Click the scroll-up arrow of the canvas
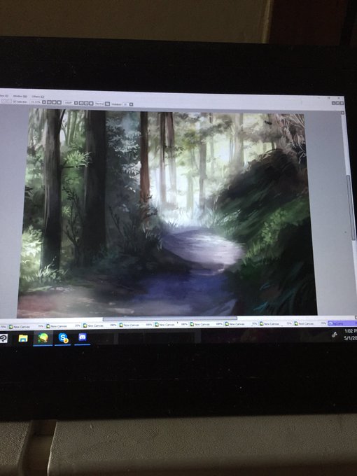 [342, 113]
